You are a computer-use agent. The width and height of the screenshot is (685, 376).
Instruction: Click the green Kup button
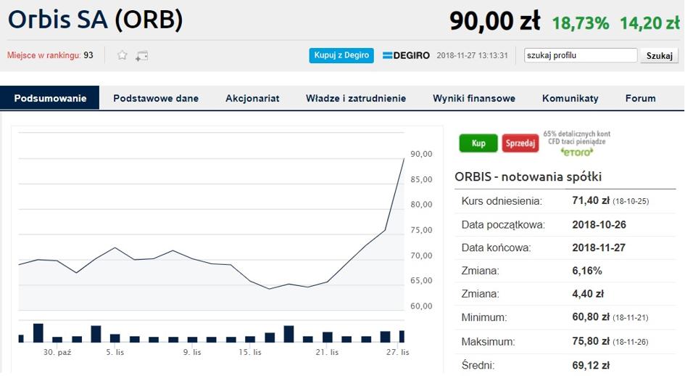pos(478,143)
